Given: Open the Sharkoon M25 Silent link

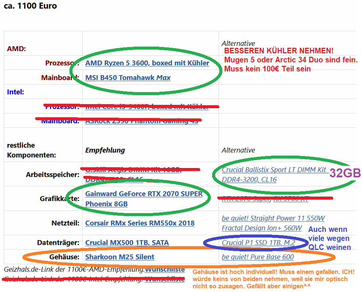Looking at the screenshot, I should pos(120,257).
